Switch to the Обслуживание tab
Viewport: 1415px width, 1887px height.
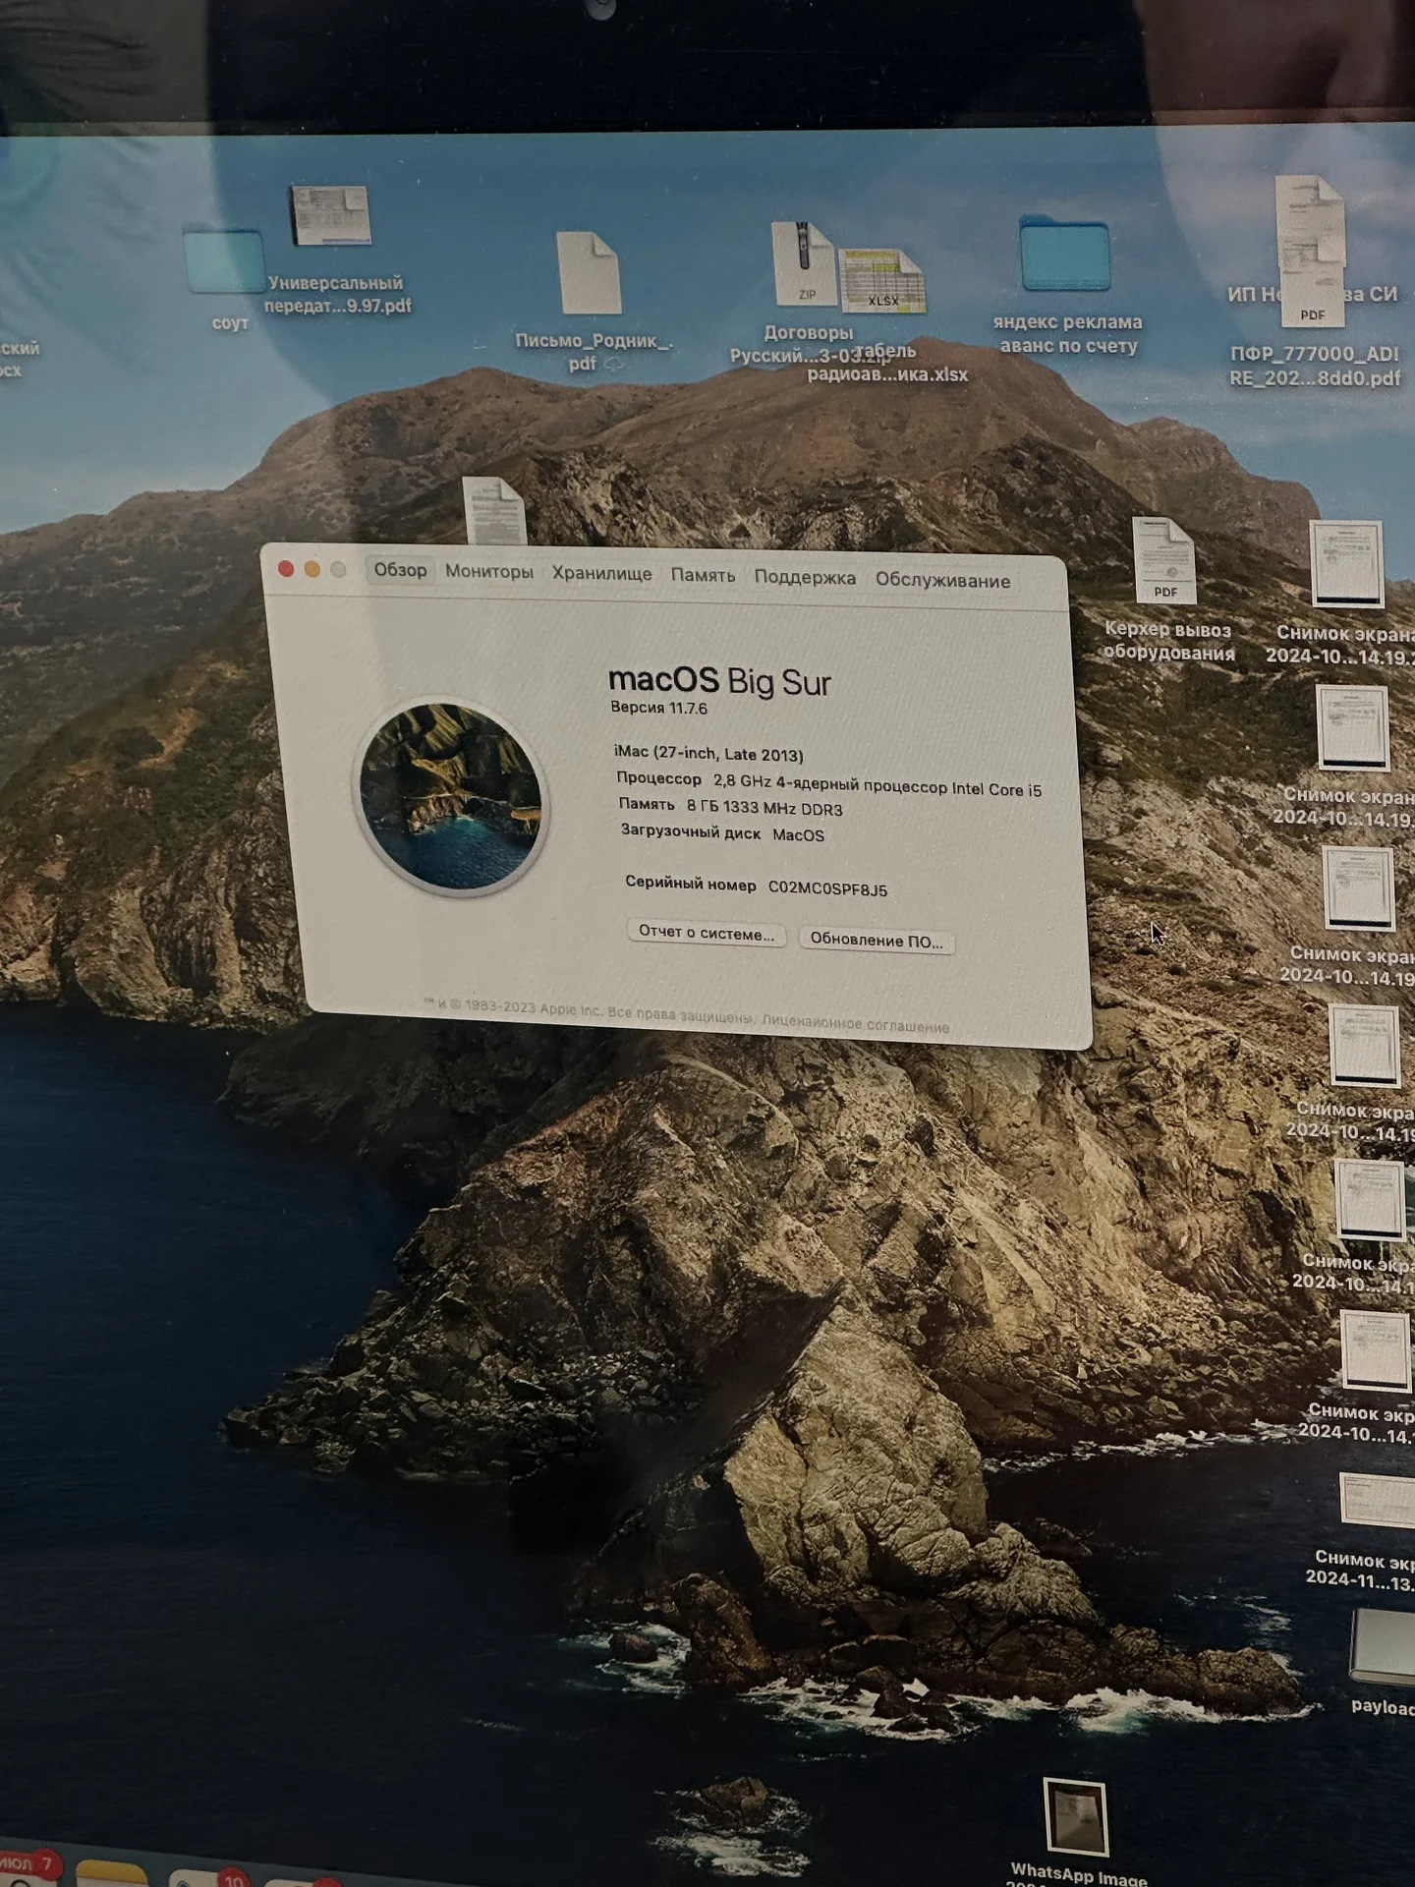[942, 581]
